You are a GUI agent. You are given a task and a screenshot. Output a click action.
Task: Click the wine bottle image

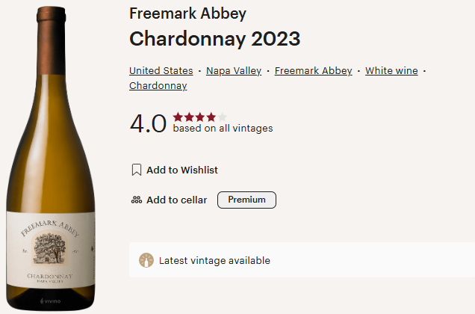(x=51, y=158)
